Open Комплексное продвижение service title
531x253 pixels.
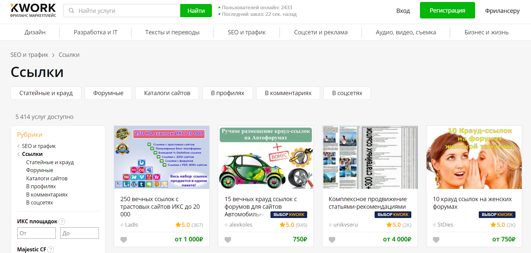[368, 203]
